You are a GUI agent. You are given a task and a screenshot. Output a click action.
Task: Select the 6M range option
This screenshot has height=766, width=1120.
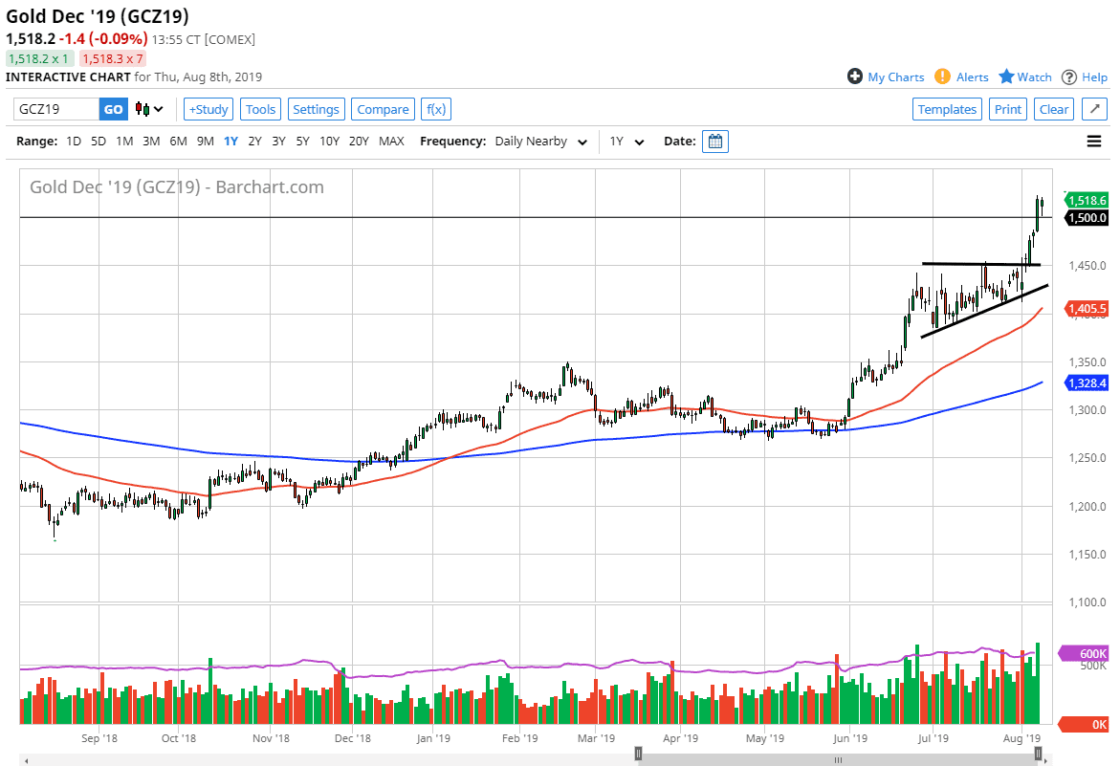pos(178,142)
